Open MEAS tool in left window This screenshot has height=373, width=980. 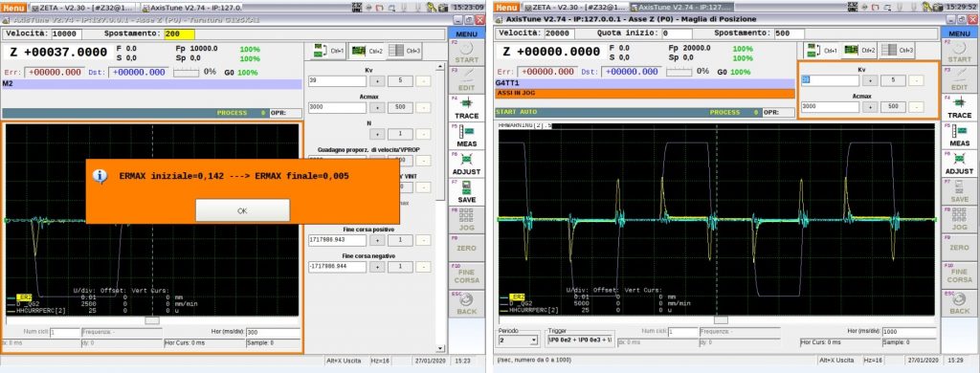click(x=466, y=136)
